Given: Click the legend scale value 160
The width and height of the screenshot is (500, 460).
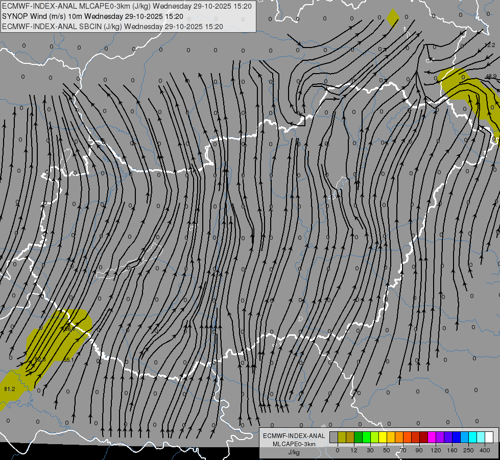Looking at the screenshot, I should 452,450.
